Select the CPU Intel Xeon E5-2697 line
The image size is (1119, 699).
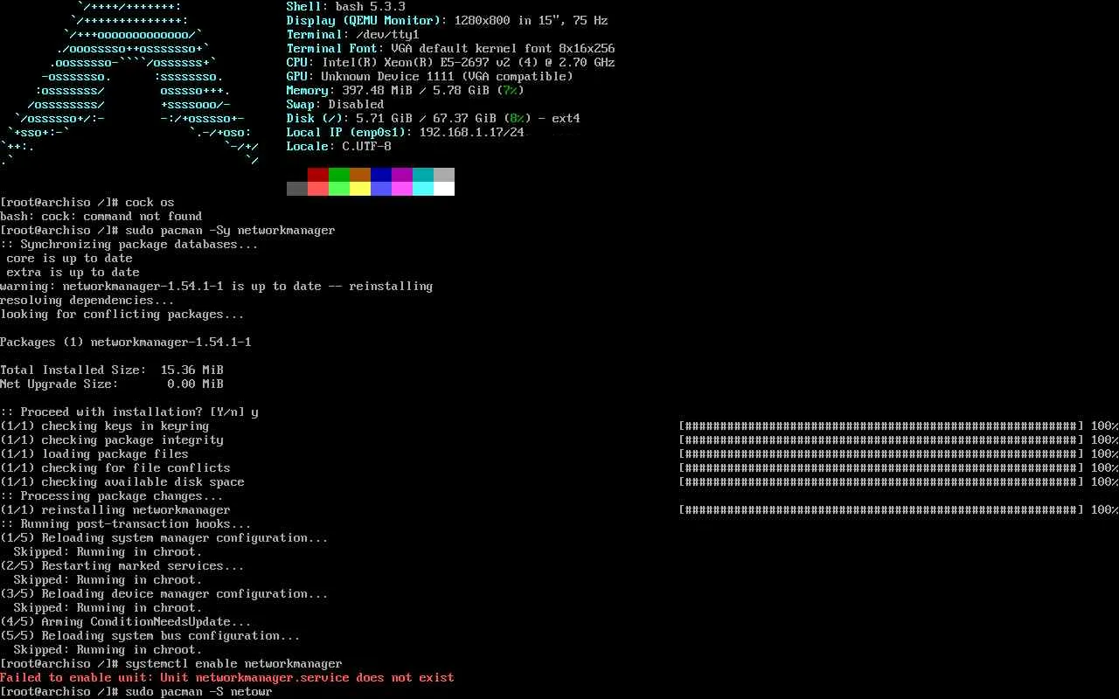(x=450, y=63)
